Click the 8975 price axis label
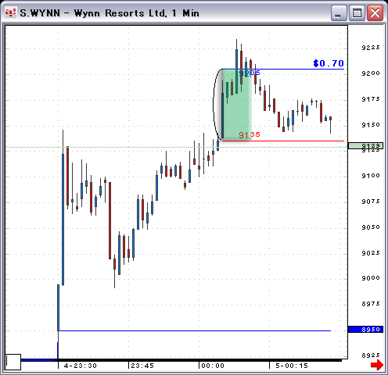 tap(371, 304)
